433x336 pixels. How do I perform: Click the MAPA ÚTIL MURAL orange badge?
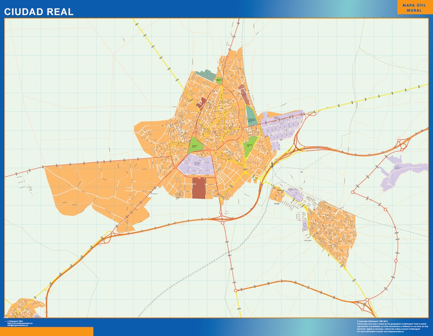pos(414,7)
